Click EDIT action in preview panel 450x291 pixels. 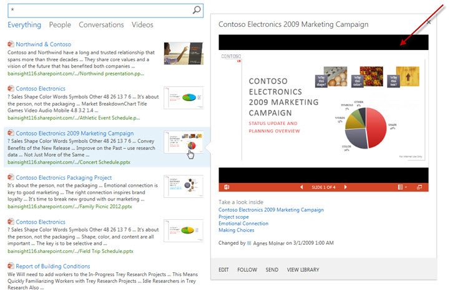point(223,270)
